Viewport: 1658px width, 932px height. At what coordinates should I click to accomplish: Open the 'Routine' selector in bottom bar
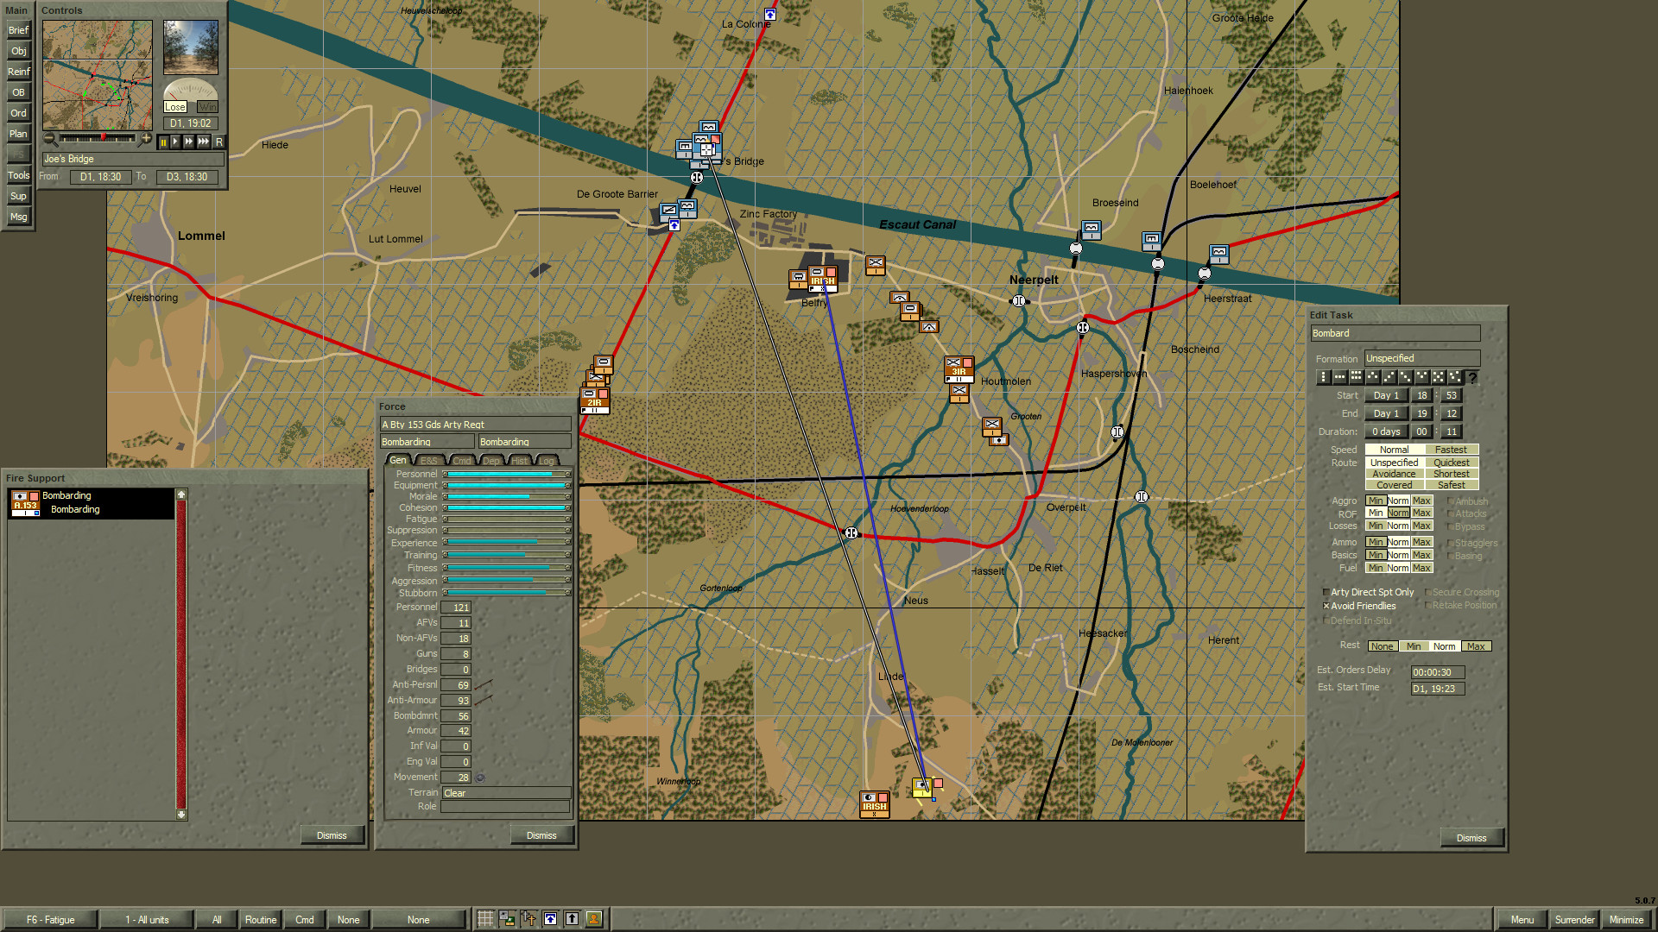click(x=261, y=919)
